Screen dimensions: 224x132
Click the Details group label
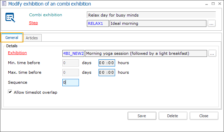12,46
